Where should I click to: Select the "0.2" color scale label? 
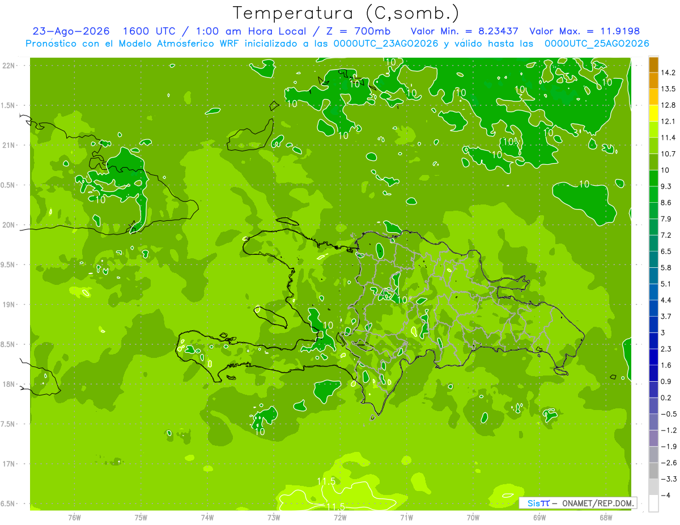click(x=666, y=398)
